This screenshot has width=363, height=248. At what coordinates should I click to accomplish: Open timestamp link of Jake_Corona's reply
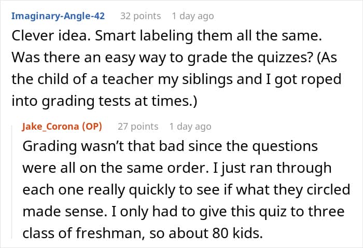pos(190,127)
